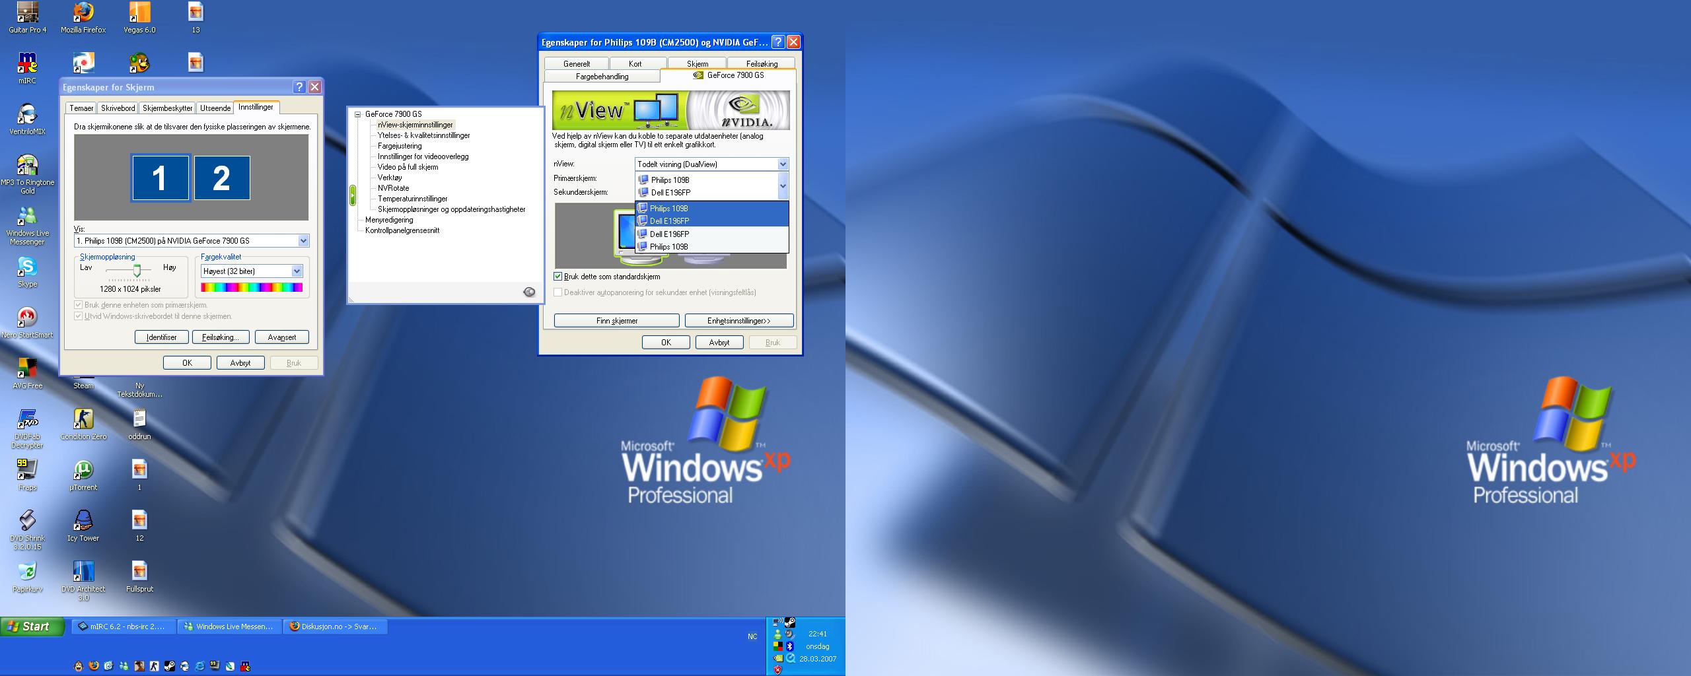Select the Condition Zero desktop icon
Image resolution: width=1691 pixels, height=676 pixels.
(x=83, y=424)
